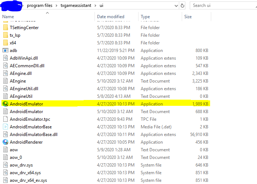Click the 2,343 KB size value

pyautogui.click(x=200, y=73)
